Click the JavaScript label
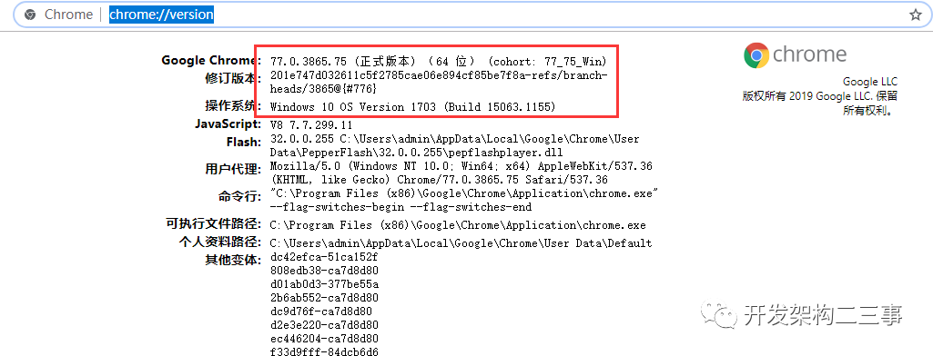The height and width of the screenshot is (356, 933). pyautogui.click(x=228, y=124)
